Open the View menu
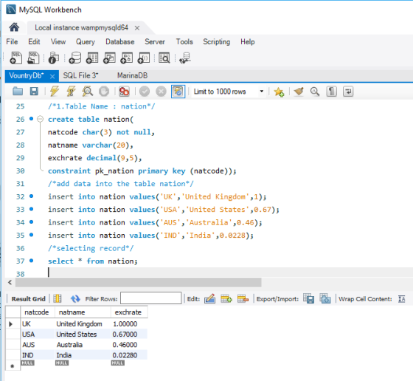Viewport: 413px width, 381px height. 58,42
